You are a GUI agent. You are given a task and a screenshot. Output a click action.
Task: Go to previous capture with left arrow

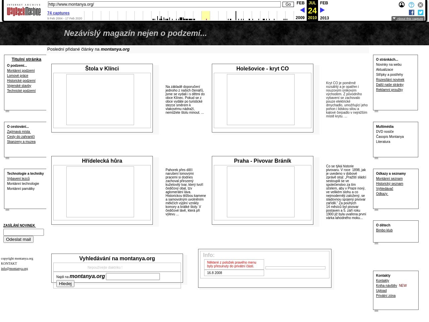click(x=302, y=10)
